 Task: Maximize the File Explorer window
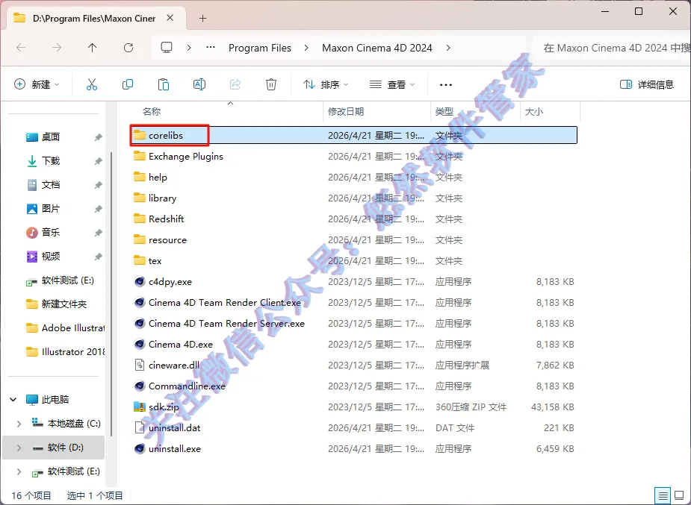pyautogui.click(x=639, y=11)
